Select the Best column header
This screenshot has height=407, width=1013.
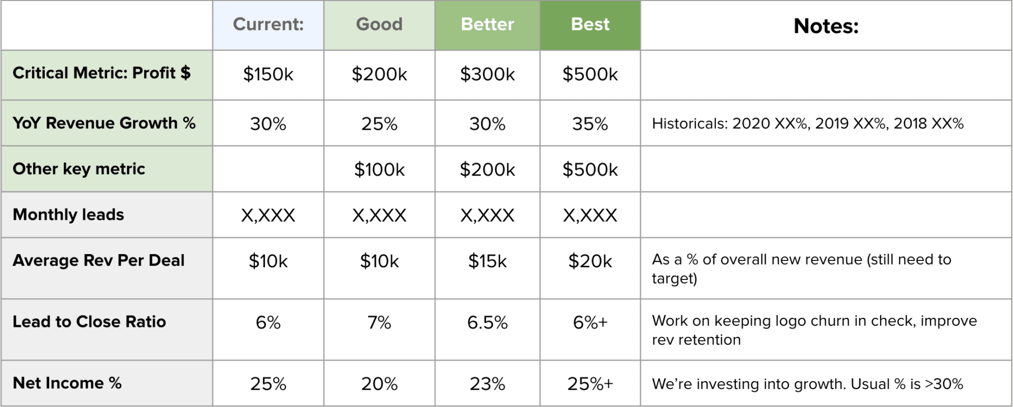pos(590,25)
